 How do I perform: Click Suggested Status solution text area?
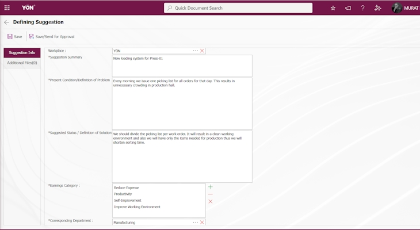[182, 156]
